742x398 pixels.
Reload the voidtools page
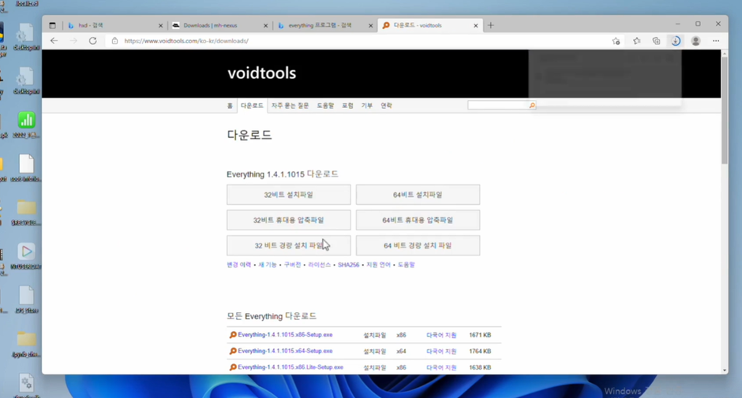click(x=93, y=41)
